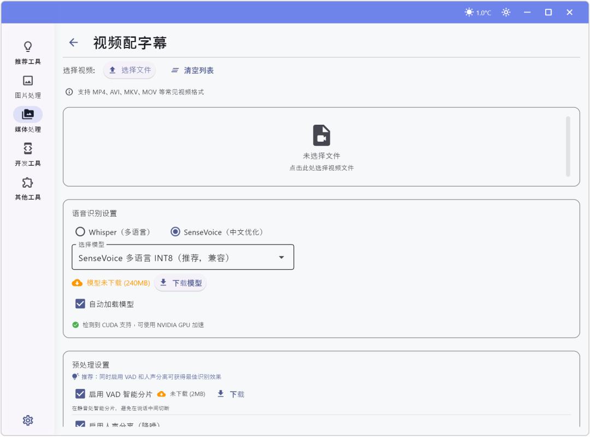The image size is (590, 437).
Task: Select the SenseVoice（中文优化）radio button
Action: click(175, 232)
